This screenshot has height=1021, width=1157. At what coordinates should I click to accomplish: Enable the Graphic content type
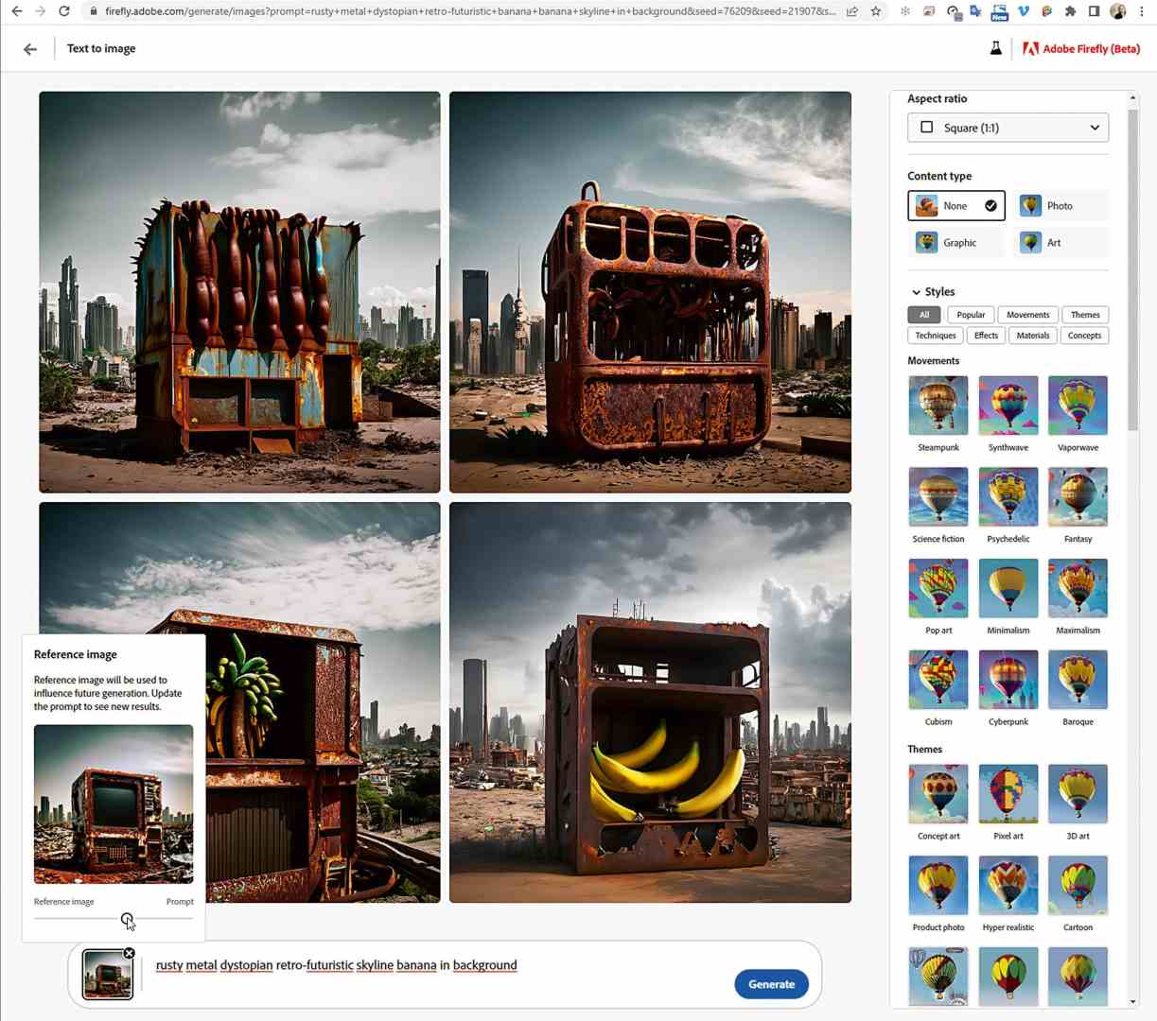coord(955,242)
